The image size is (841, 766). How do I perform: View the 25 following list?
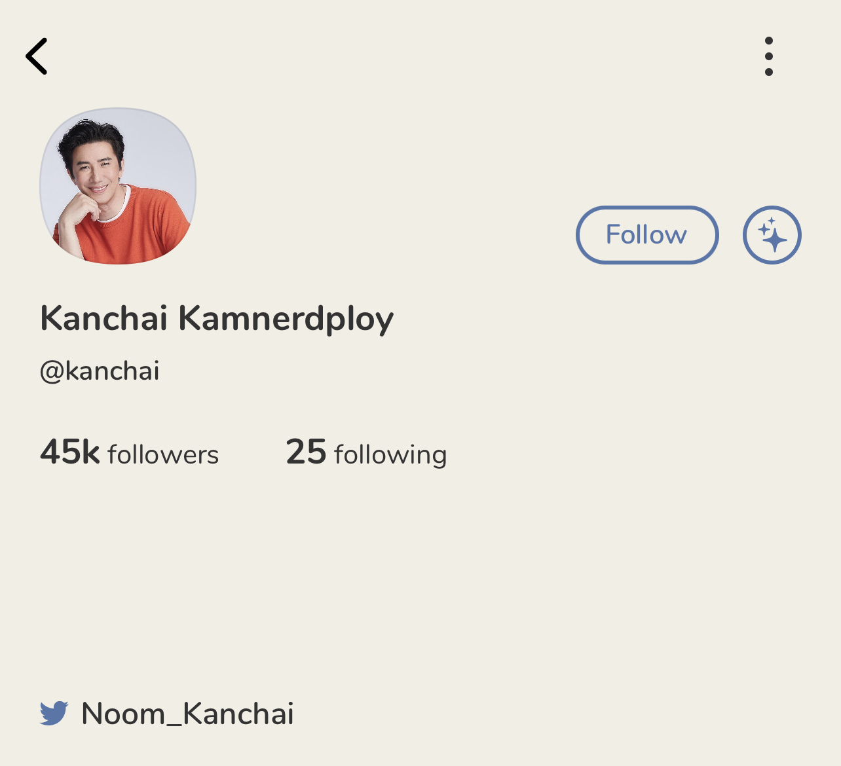click(366, 452)
